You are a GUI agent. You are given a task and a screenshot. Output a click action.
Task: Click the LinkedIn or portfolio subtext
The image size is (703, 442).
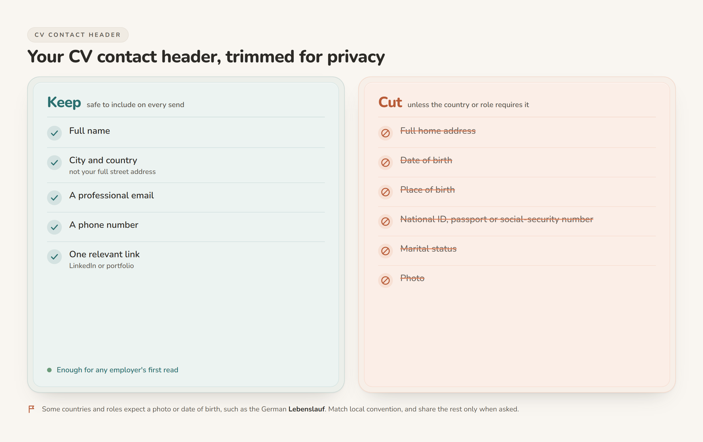pyautogui.click(x=101, y=266)
